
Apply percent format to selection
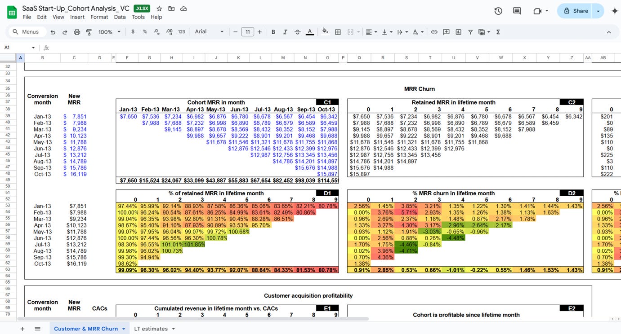tap(144, 32)
